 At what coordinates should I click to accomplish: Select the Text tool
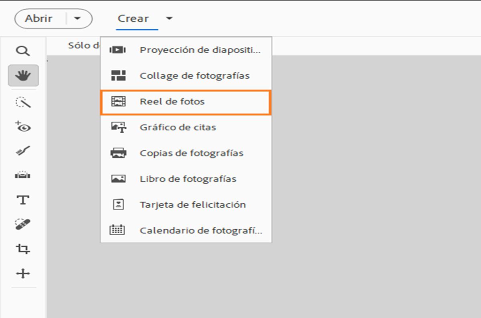tap(23, 200)
